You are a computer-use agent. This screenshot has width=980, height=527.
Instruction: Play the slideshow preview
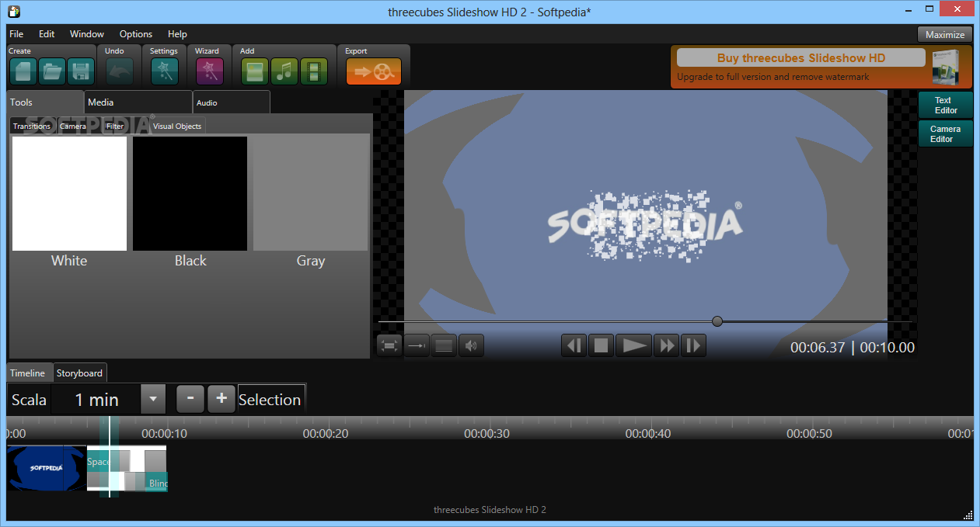pos(634,345)
